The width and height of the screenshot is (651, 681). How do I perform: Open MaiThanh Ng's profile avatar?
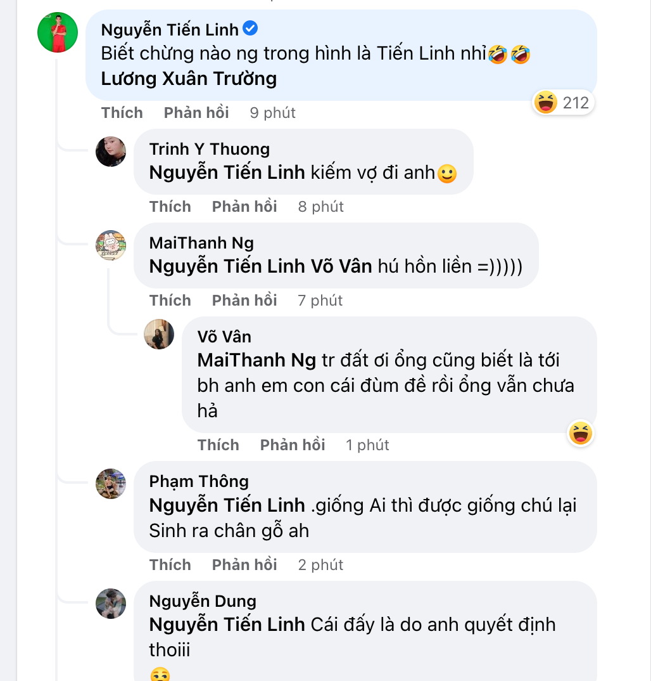[x=111, y=246]
